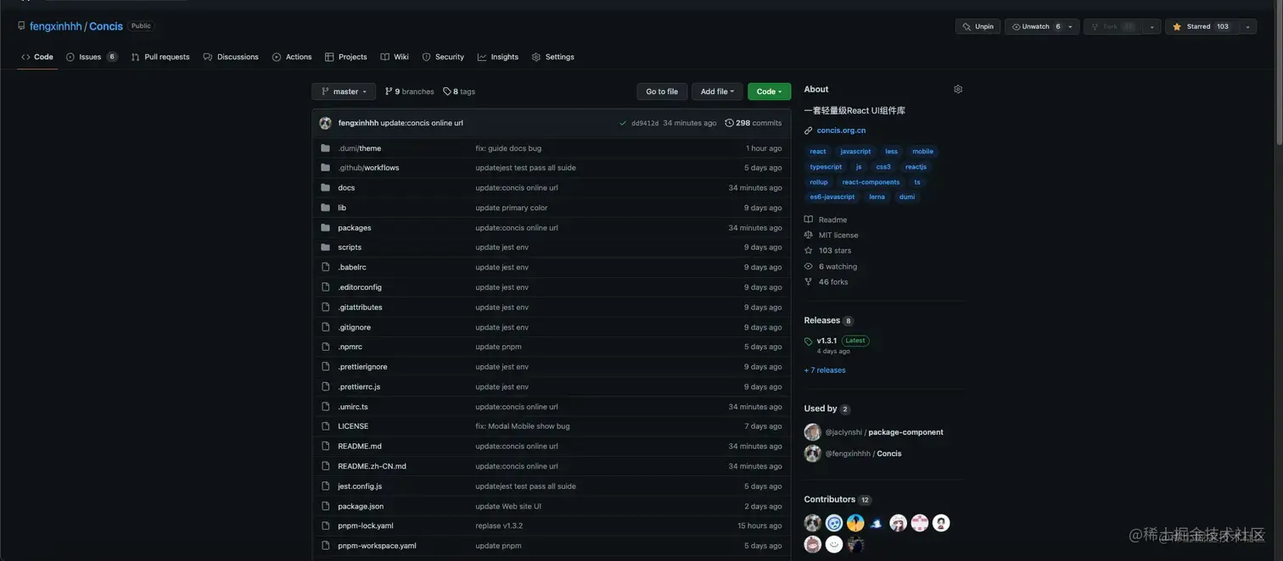Screen dimensions: 1283x561
Task: Switch to the Settings tab
Action: point(553,57)
